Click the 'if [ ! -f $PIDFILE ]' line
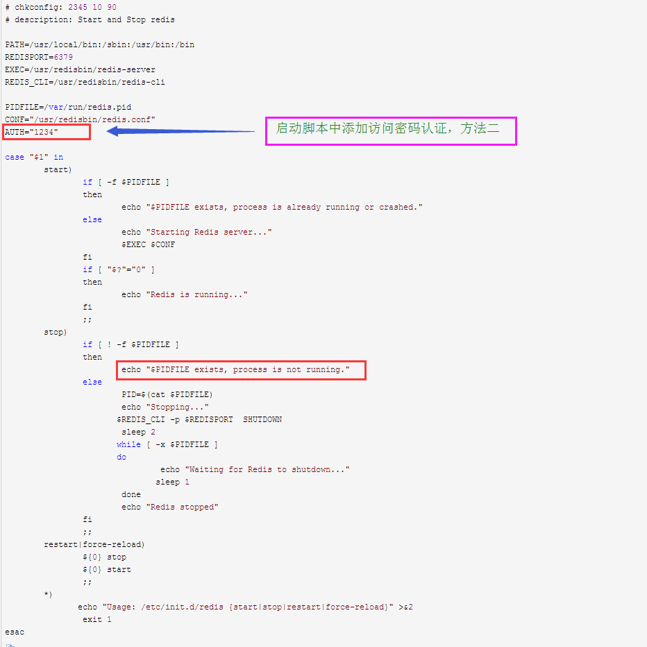The height and width of the screenshot is (647, 647). point(131,344)
